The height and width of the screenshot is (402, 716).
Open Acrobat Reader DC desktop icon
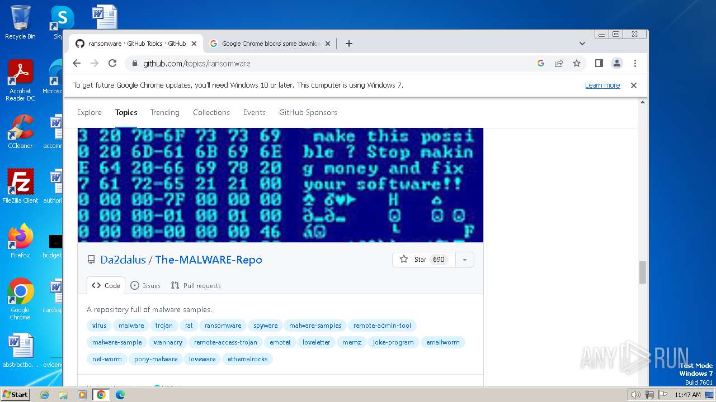click(x=20, y=81)
